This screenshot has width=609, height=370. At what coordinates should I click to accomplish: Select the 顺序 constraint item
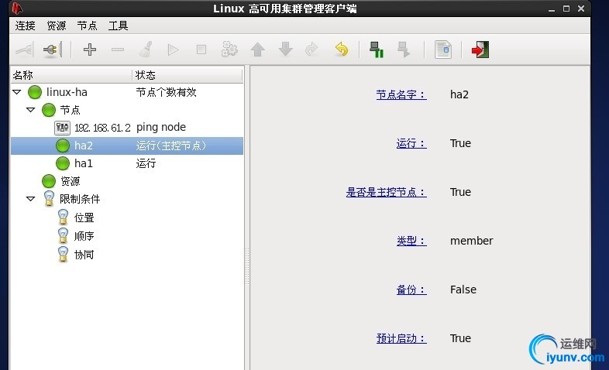click(84, 236)
